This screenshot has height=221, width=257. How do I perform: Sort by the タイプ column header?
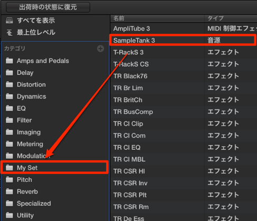click(231, 18)
